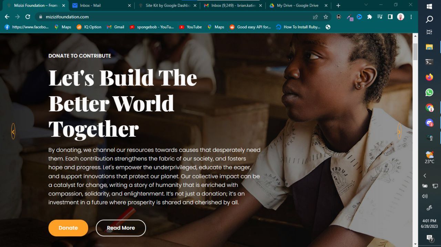Toggle the taskbar volume icon
Viewport: 441px width, 247px height.
[x=425, y=196]
